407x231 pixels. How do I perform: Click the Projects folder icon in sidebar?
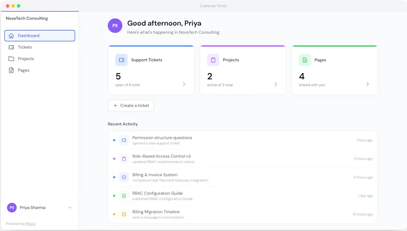(11, 59)
